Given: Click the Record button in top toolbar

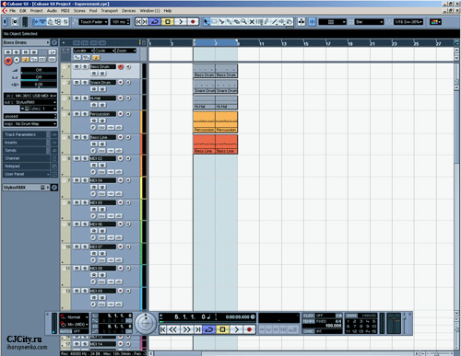Looking at the screenshot, I should (x=193, y=22).
